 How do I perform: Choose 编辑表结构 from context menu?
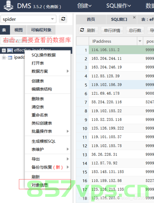click(x=48, y=89)
